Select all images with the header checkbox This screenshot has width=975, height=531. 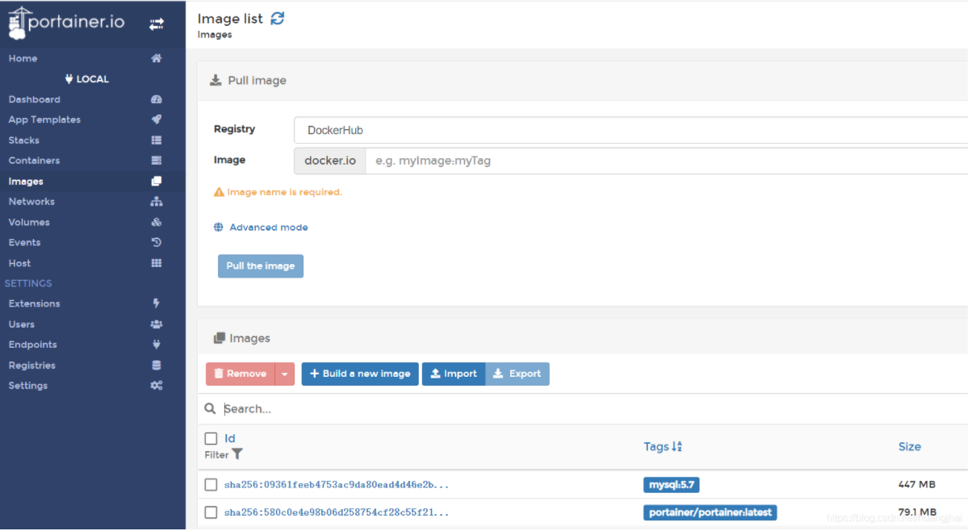(x=211, y=438)
